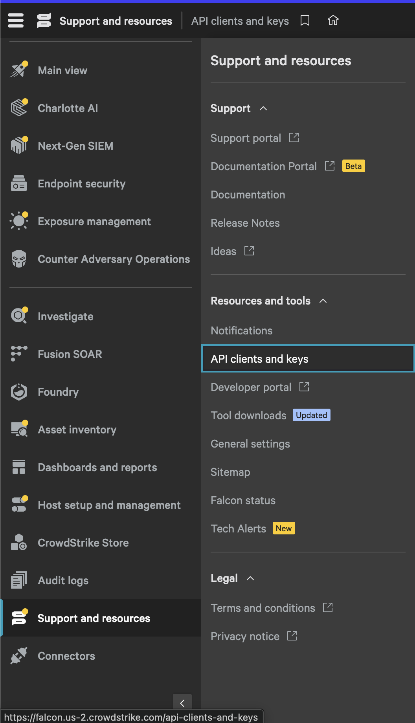The image size is (415, 723).
Task: Open the Documentation Portal link
Action: pyautogui.click(x=264, y=167)
